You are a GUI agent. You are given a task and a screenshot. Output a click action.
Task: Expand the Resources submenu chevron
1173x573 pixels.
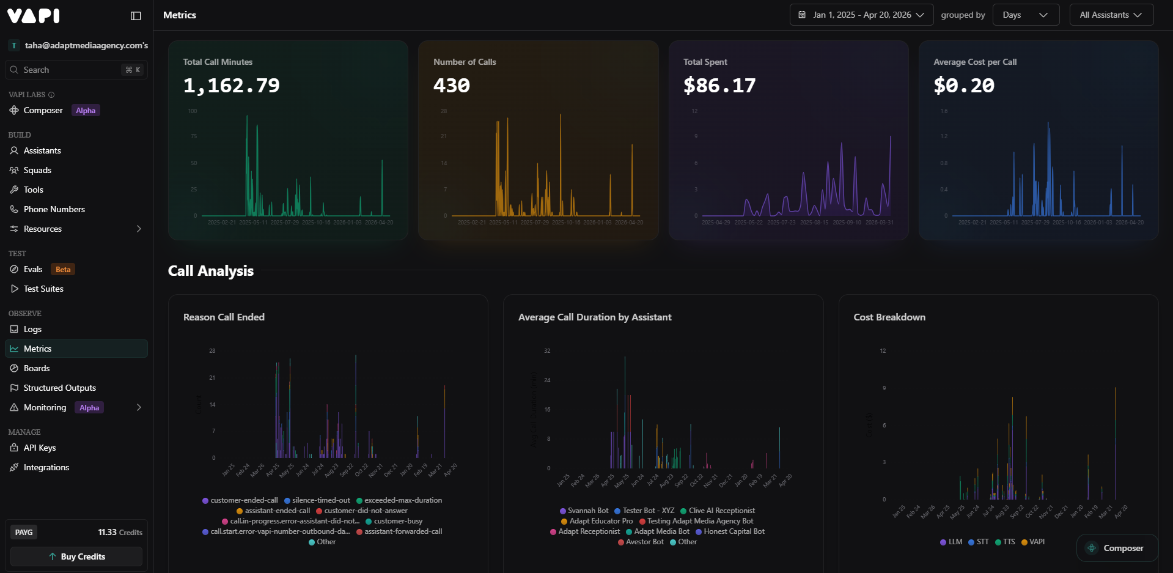[139, 229]
